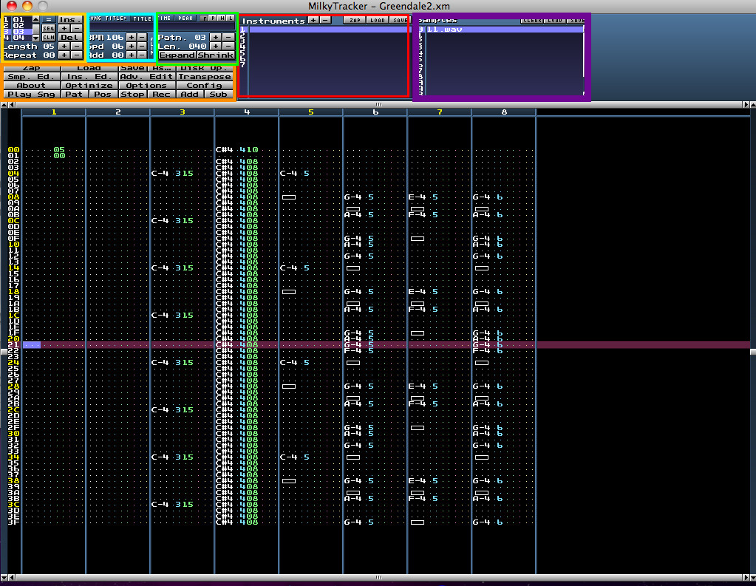The image size is (756, 586).
Task: Click the Pos play button
Action: (103, 95)
